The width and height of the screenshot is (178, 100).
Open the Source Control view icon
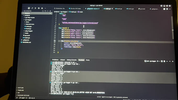point(35,8)
